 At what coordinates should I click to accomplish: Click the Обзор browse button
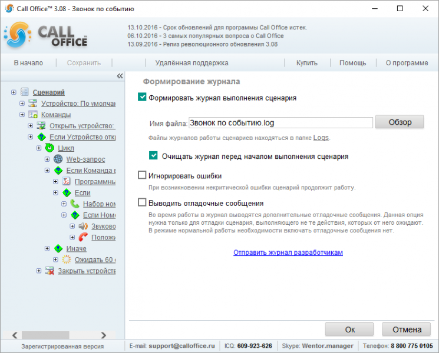400,122
